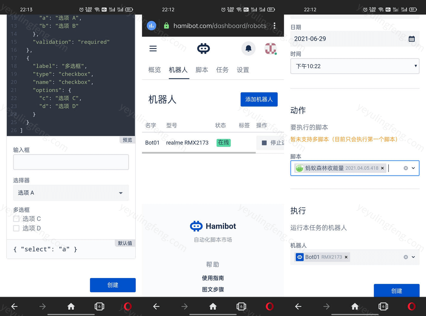
Task: Click 添加机器人 button
Action: (x=259, y=99)
